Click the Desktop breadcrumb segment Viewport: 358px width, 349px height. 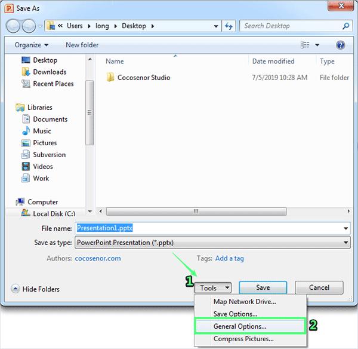tap(134, 26)
